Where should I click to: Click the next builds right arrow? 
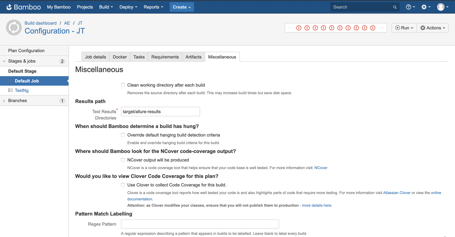click(x=382, y=28)
